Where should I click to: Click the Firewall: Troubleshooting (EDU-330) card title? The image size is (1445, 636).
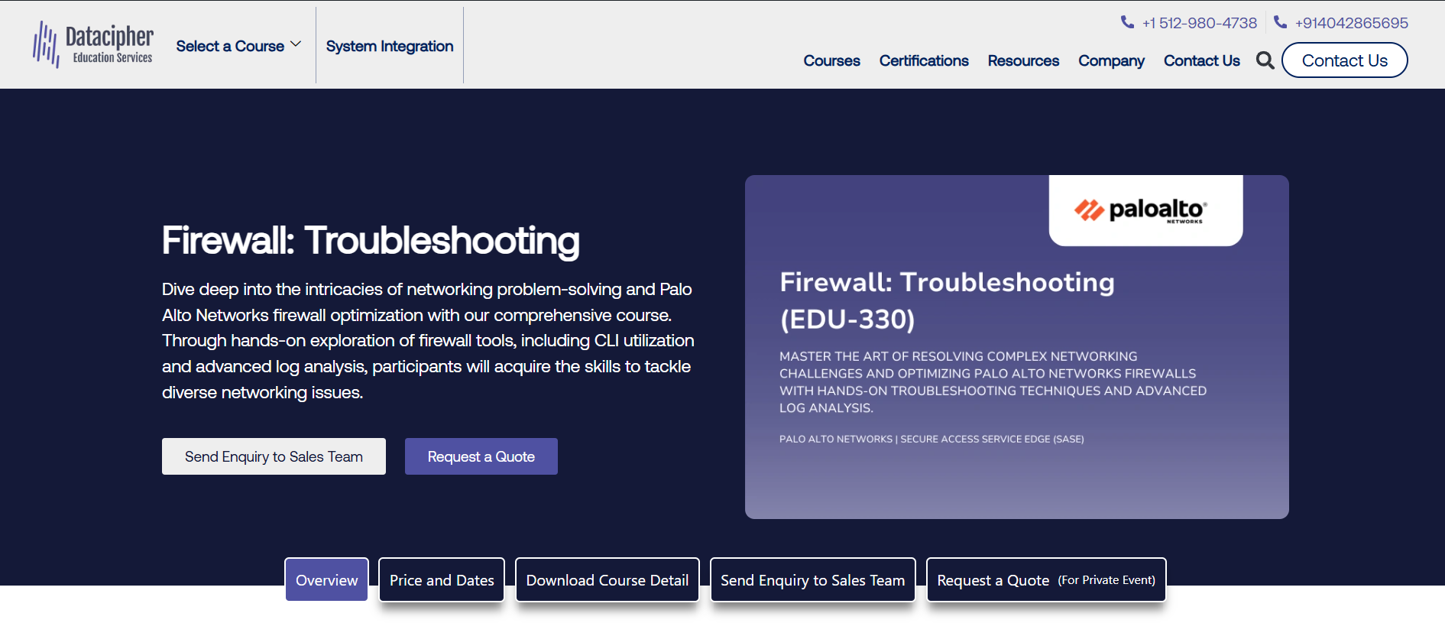click(x=947, y=300)
